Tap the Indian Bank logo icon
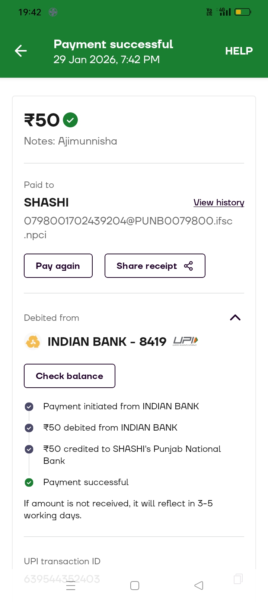This screenshot has height=602, width=268. pyautogui.click(x=33, y=341)
